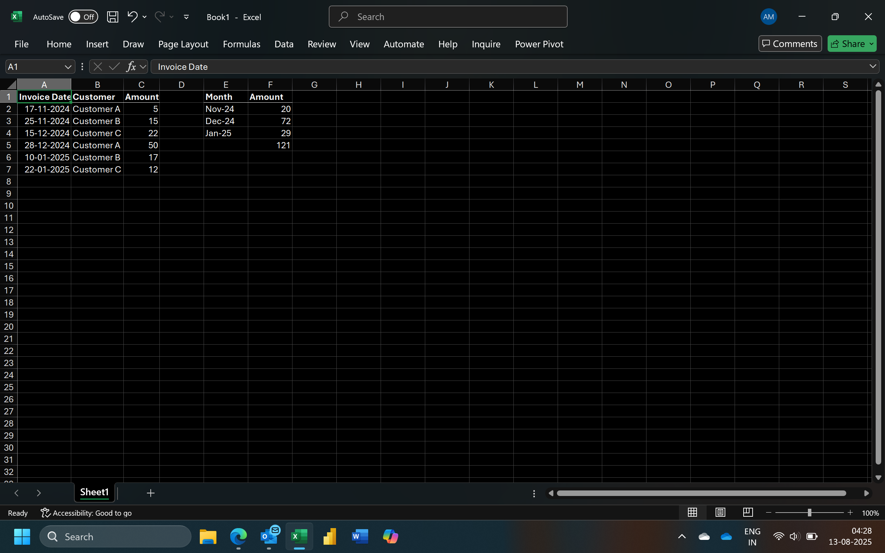Click the previous sheet navigation arrow

17,493
